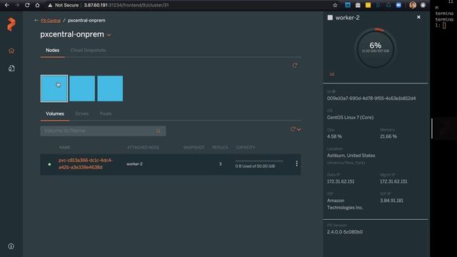This screenshot has height=257, width=457.
Task: Click the node ID 009e10a7-690d value
Action: pos(371,99)
